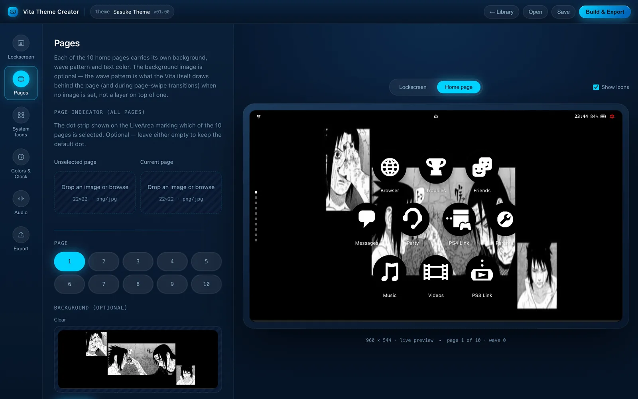Click the Party headset icon in preview
Image resolution: width=638 pixels, height=399 pixels.
tap(413, 219)
